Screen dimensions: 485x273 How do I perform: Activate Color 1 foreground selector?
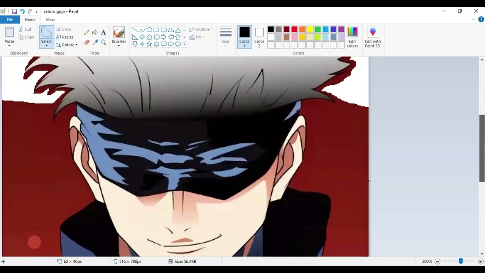pos(244,37)
